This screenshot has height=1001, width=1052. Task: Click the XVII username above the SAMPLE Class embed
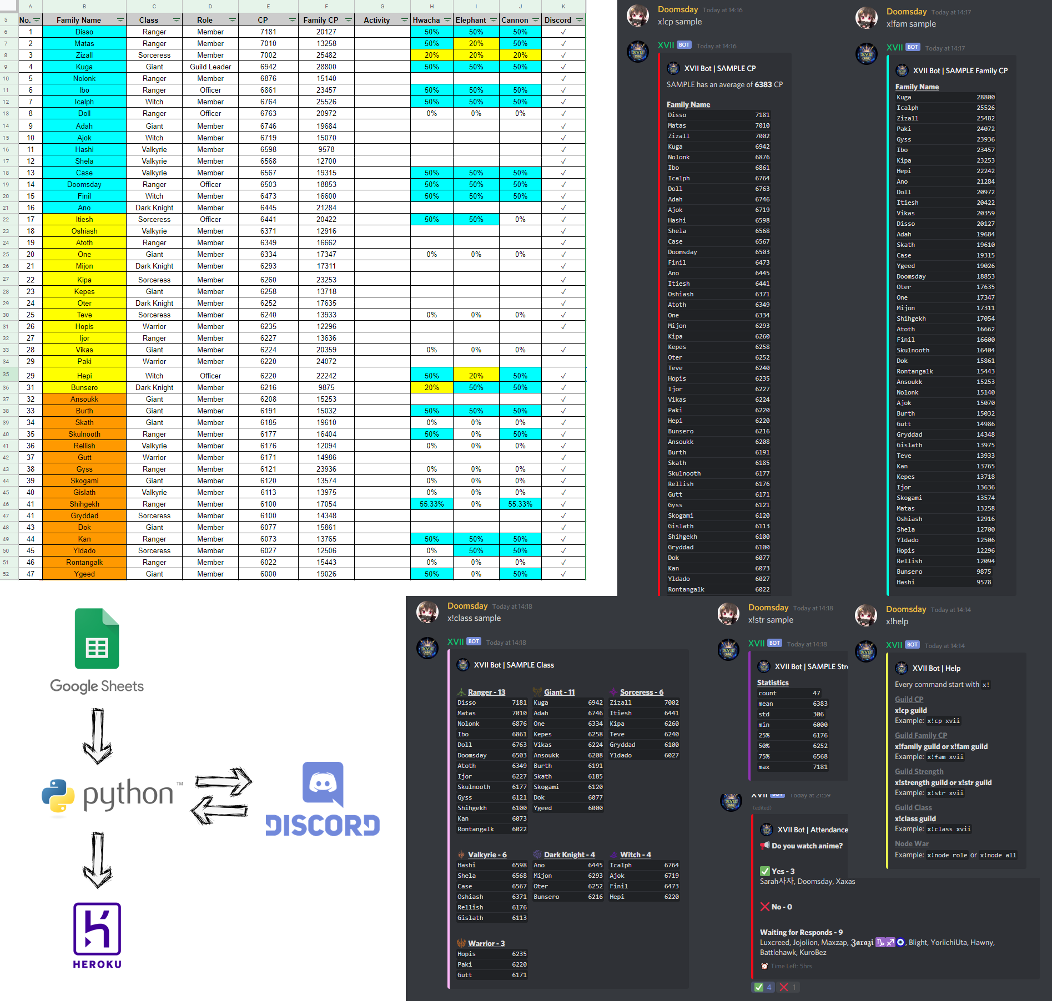click(456, 641)
